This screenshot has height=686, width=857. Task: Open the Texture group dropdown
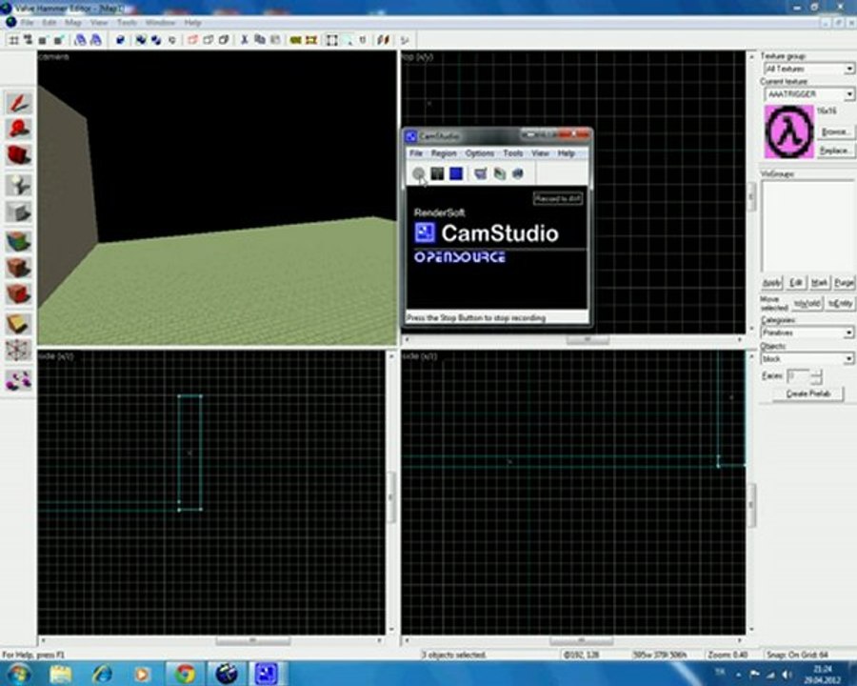click(808, 69)
